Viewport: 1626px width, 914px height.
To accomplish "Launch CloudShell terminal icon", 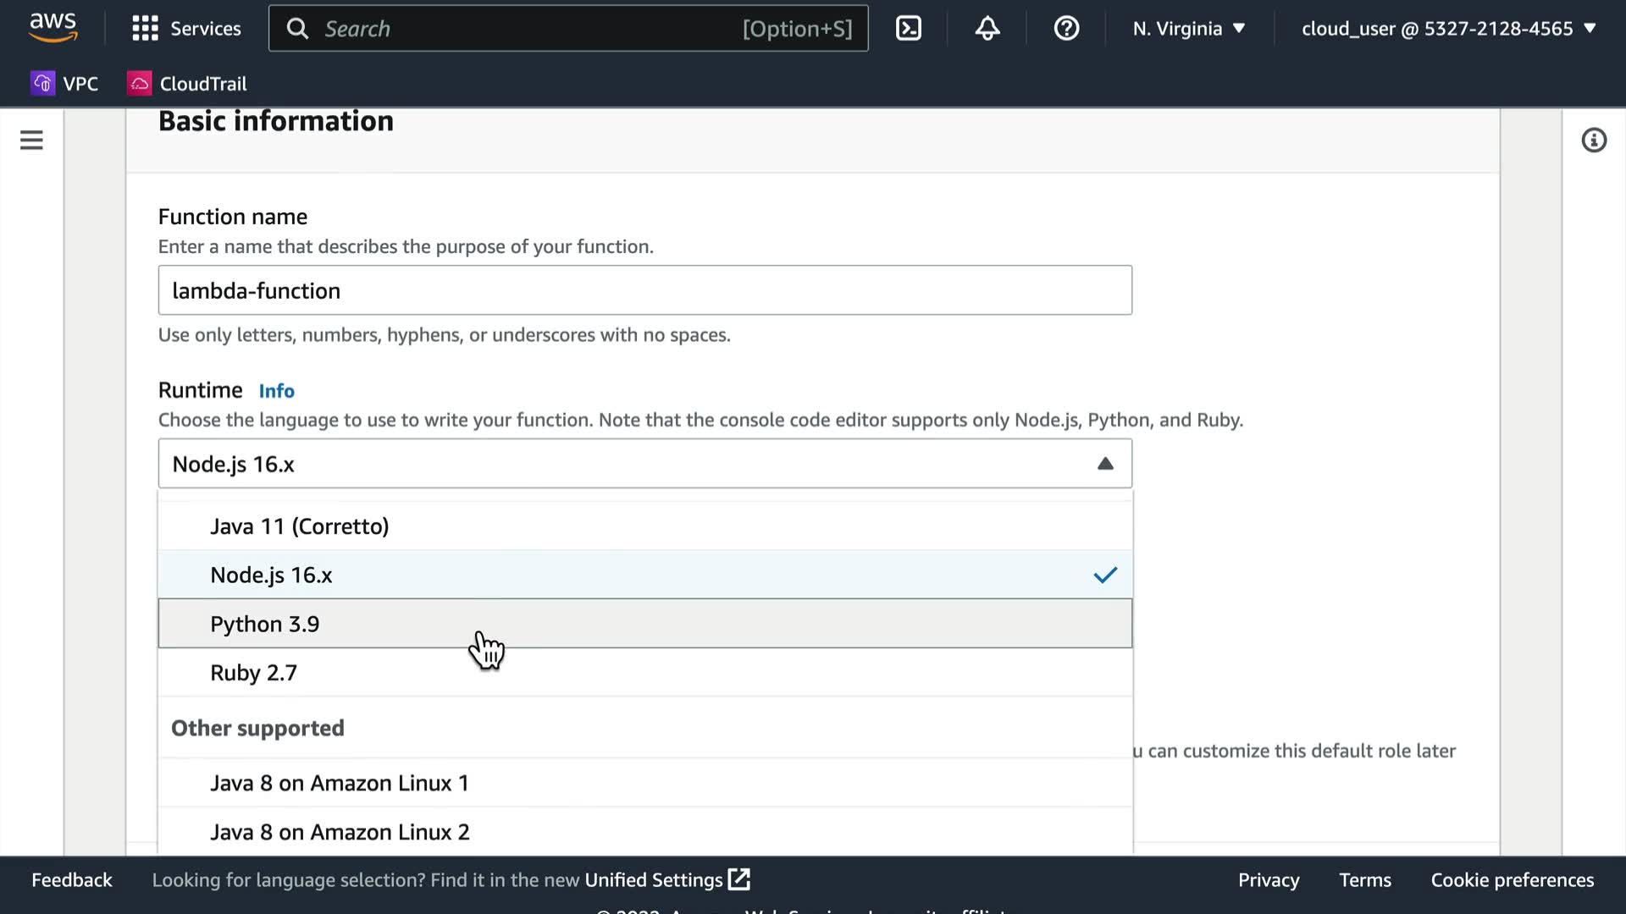I will 909,29.
